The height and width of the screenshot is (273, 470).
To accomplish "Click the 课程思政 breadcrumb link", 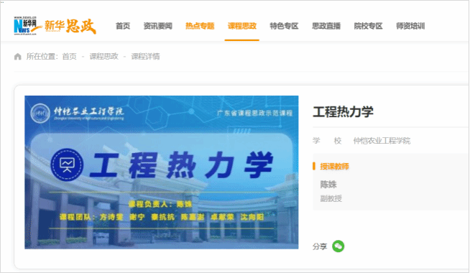I will [x=104, y=56].
